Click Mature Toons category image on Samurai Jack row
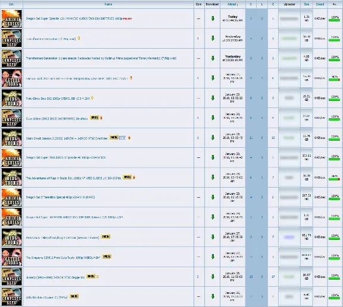Screen dimensions: 343x307 [11, 78]
